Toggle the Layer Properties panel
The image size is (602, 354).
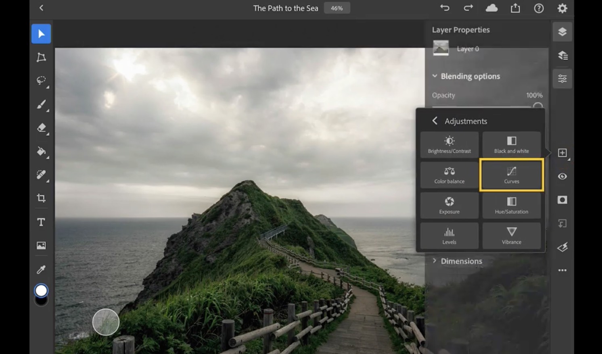point(562,79)
